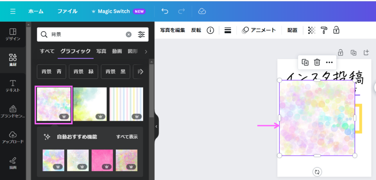Open the hamburger main menu

click(13, 11)
